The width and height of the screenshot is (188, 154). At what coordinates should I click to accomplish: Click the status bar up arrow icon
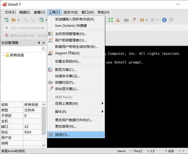pos(179,151)
